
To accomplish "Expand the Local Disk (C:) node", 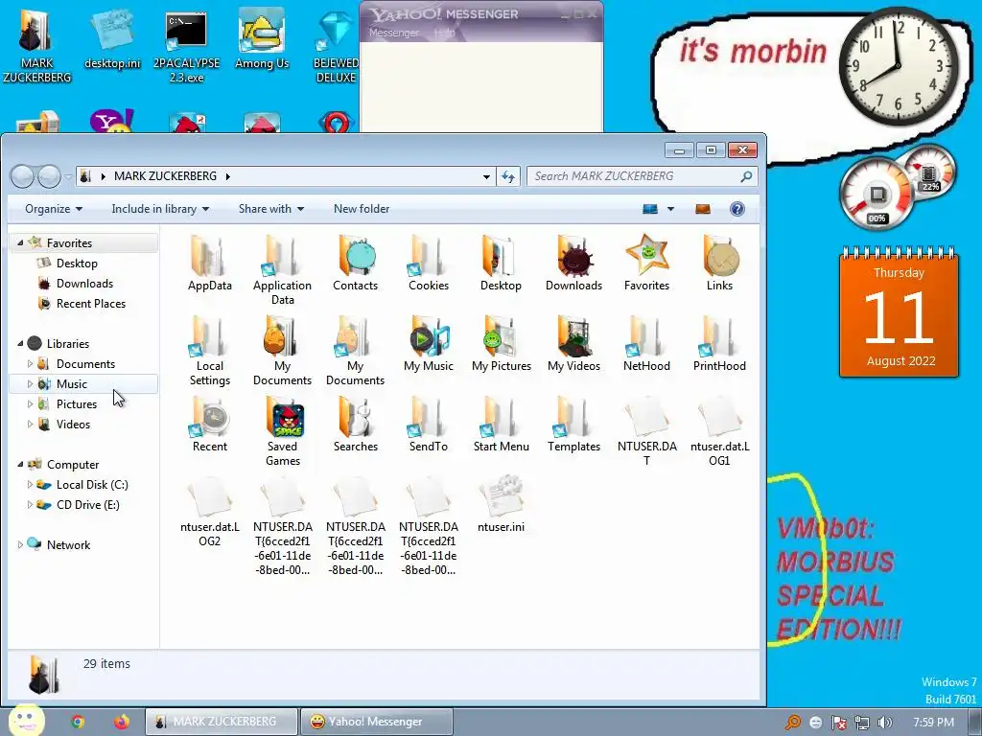I will point(30,484).
